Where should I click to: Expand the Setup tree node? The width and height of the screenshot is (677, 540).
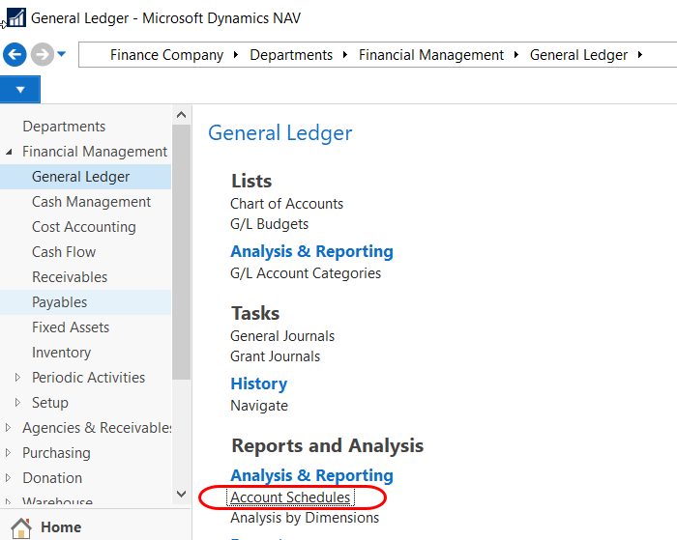[x=17, y=403]
